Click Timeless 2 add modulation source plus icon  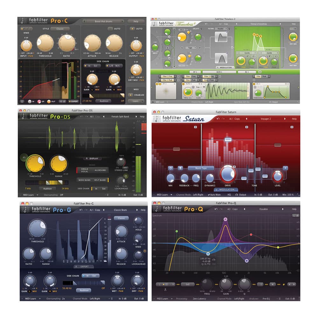click(x=260, y=72)
